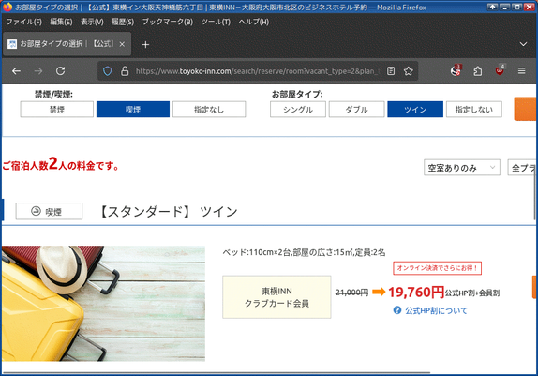Open ファイル(F) menu

coord(24,22)
